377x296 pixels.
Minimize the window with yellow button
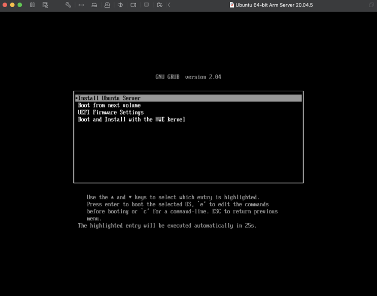pyautogui.click(x=12, y=5)
